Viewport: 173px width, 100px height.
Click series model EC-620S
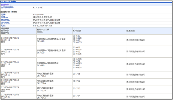(x=77, y=59)
